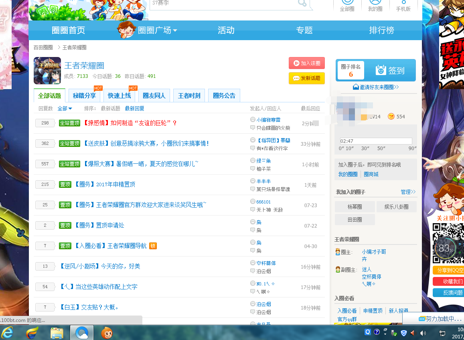This screenshot has width=464, height=340.
Task: Click the initiator icon beside 666101
Action: [252, 202]
